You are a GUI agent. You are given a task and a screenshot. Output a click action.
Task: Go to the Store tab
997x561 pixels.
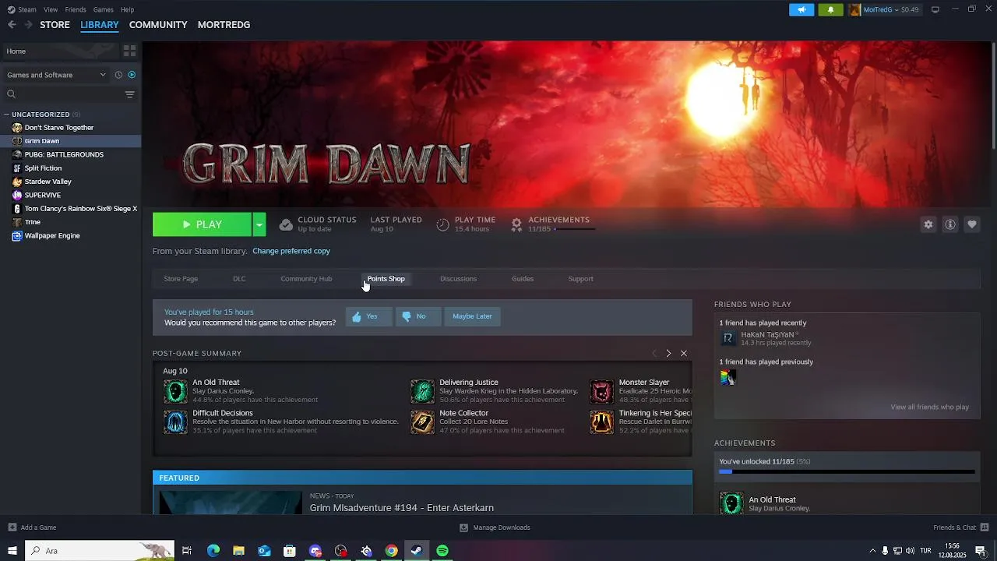pyautogui.click(x=55, y=25)
